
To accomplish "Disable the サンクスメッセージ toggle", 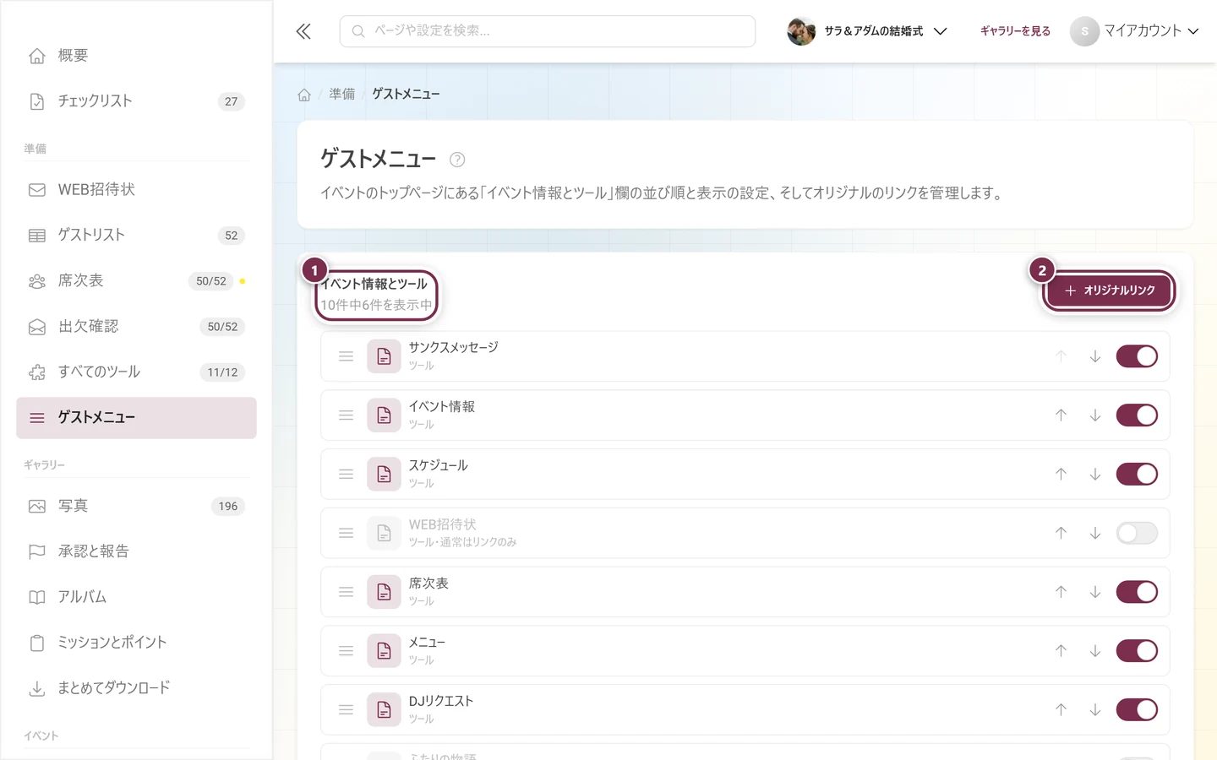I will (x=1137, y=356).
